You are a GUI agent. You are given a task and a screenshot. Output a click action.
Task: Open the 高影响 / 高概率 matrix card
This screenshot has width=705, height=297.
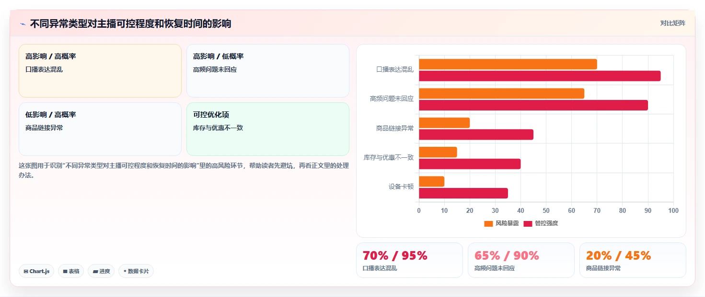100,71
